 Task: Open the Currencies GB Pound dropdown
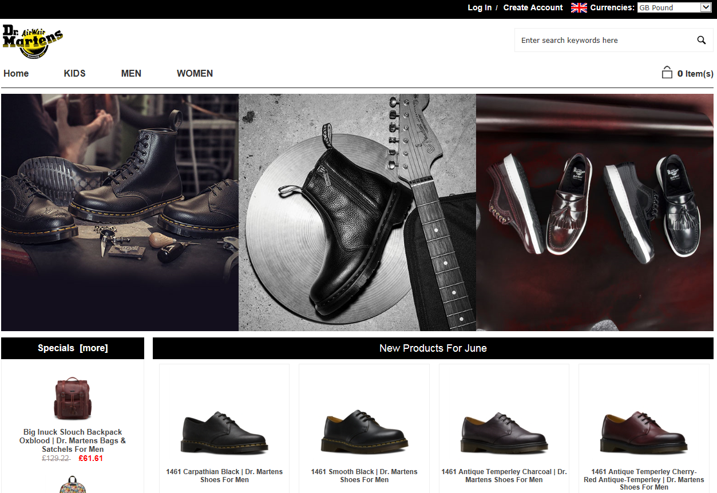674,7
